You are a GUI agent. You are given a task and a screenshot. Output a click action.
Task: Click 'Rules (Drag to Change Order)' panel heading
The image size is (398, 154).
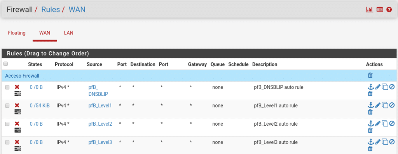pyautogui.click(x=48, y=54)
